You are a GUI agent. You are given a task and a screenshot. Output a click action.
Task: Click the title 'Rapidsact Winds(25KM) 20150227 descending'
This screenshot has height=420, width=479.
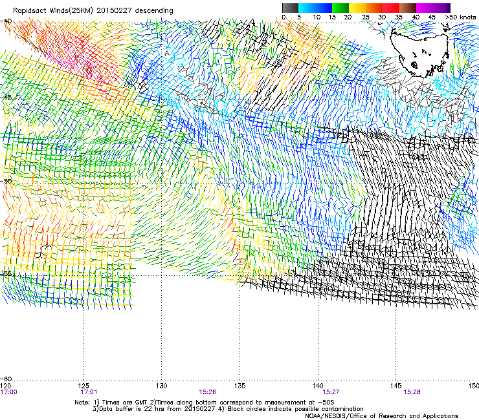click(x=93, y=11)
